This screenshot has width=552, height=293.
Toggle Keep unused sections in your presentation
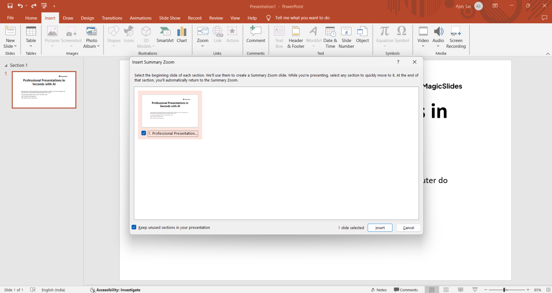pos(134,227)
